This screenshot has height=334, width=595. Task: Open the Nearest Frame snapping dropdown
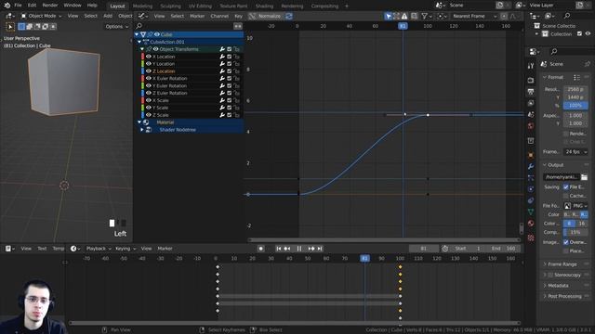(x=474, y=16)
